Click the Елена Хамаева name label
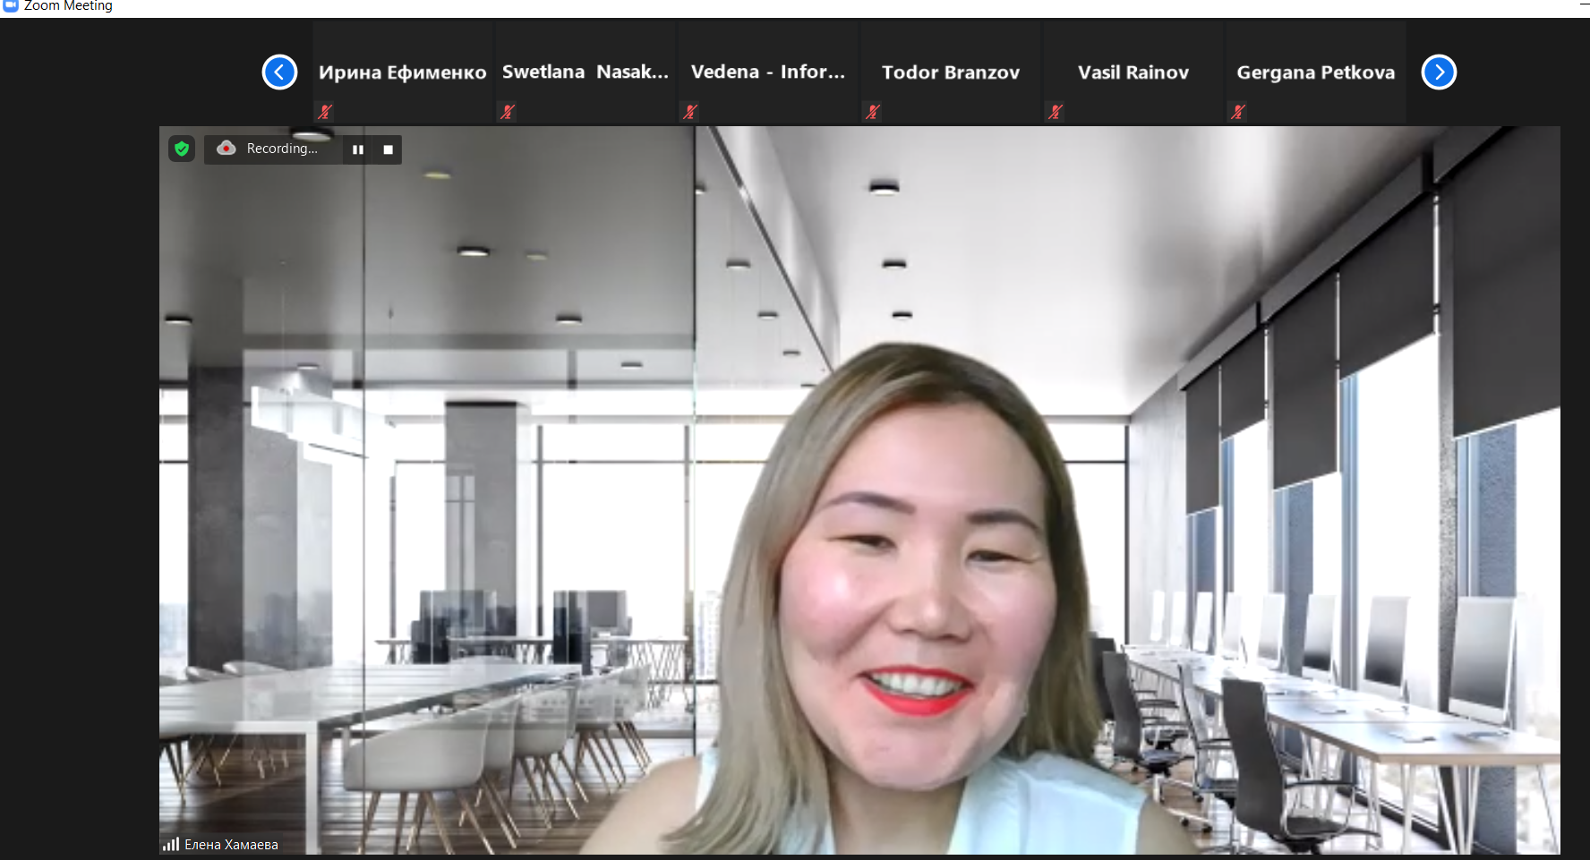This screenshot has height=860, width=1590. tap(231, 845)
